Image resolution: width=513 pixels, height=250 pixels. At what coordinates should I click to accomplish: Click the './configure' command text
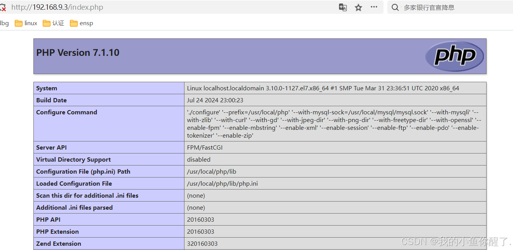tap(334, 124)
